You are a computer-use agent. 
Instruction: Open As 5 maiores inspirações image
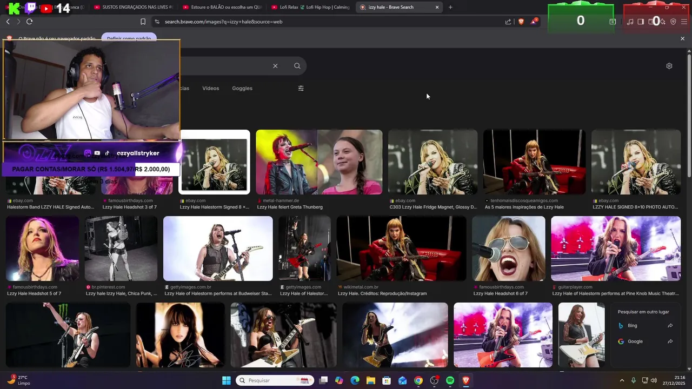534,162
